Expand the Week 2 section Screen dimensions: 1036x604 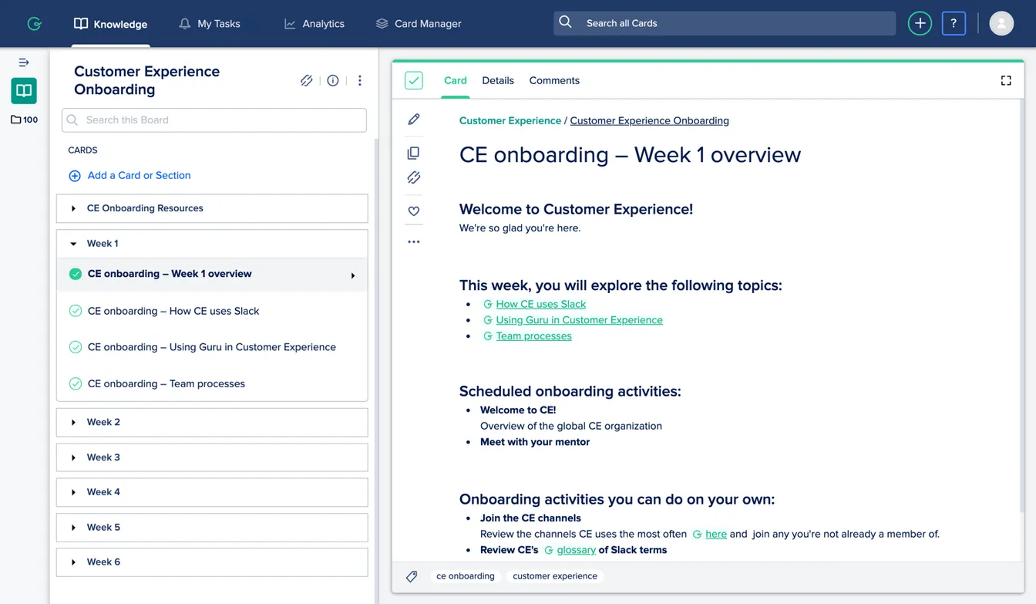(72, 422)
